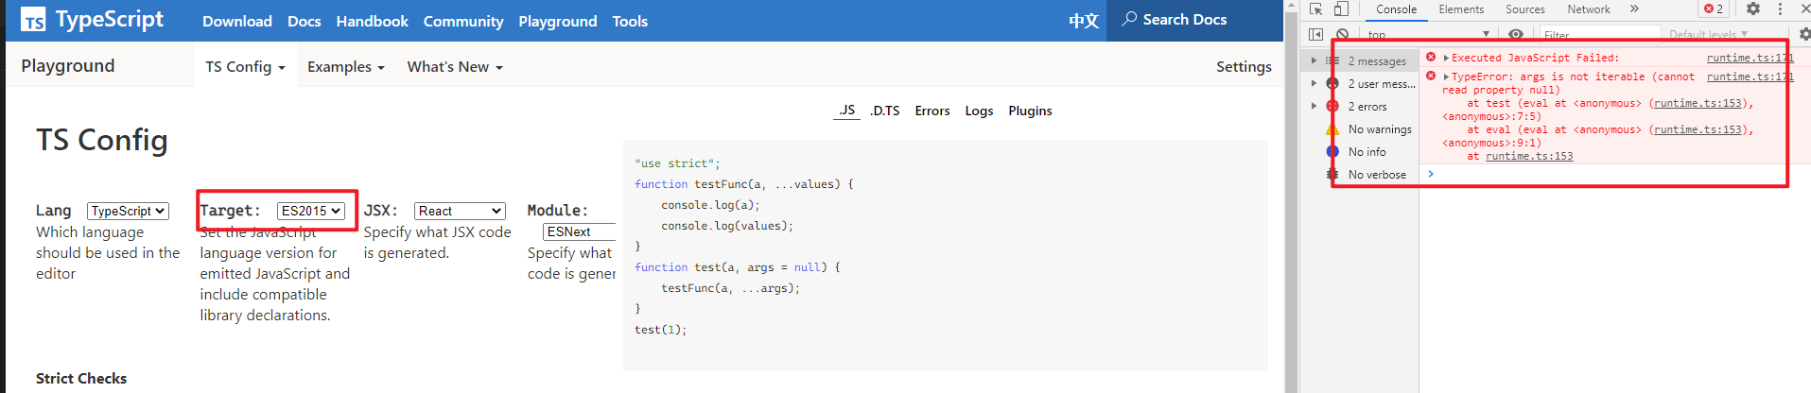Toggle the console sidebar icon
Screen dimensions: 1811x393
tap(1315, 34)
